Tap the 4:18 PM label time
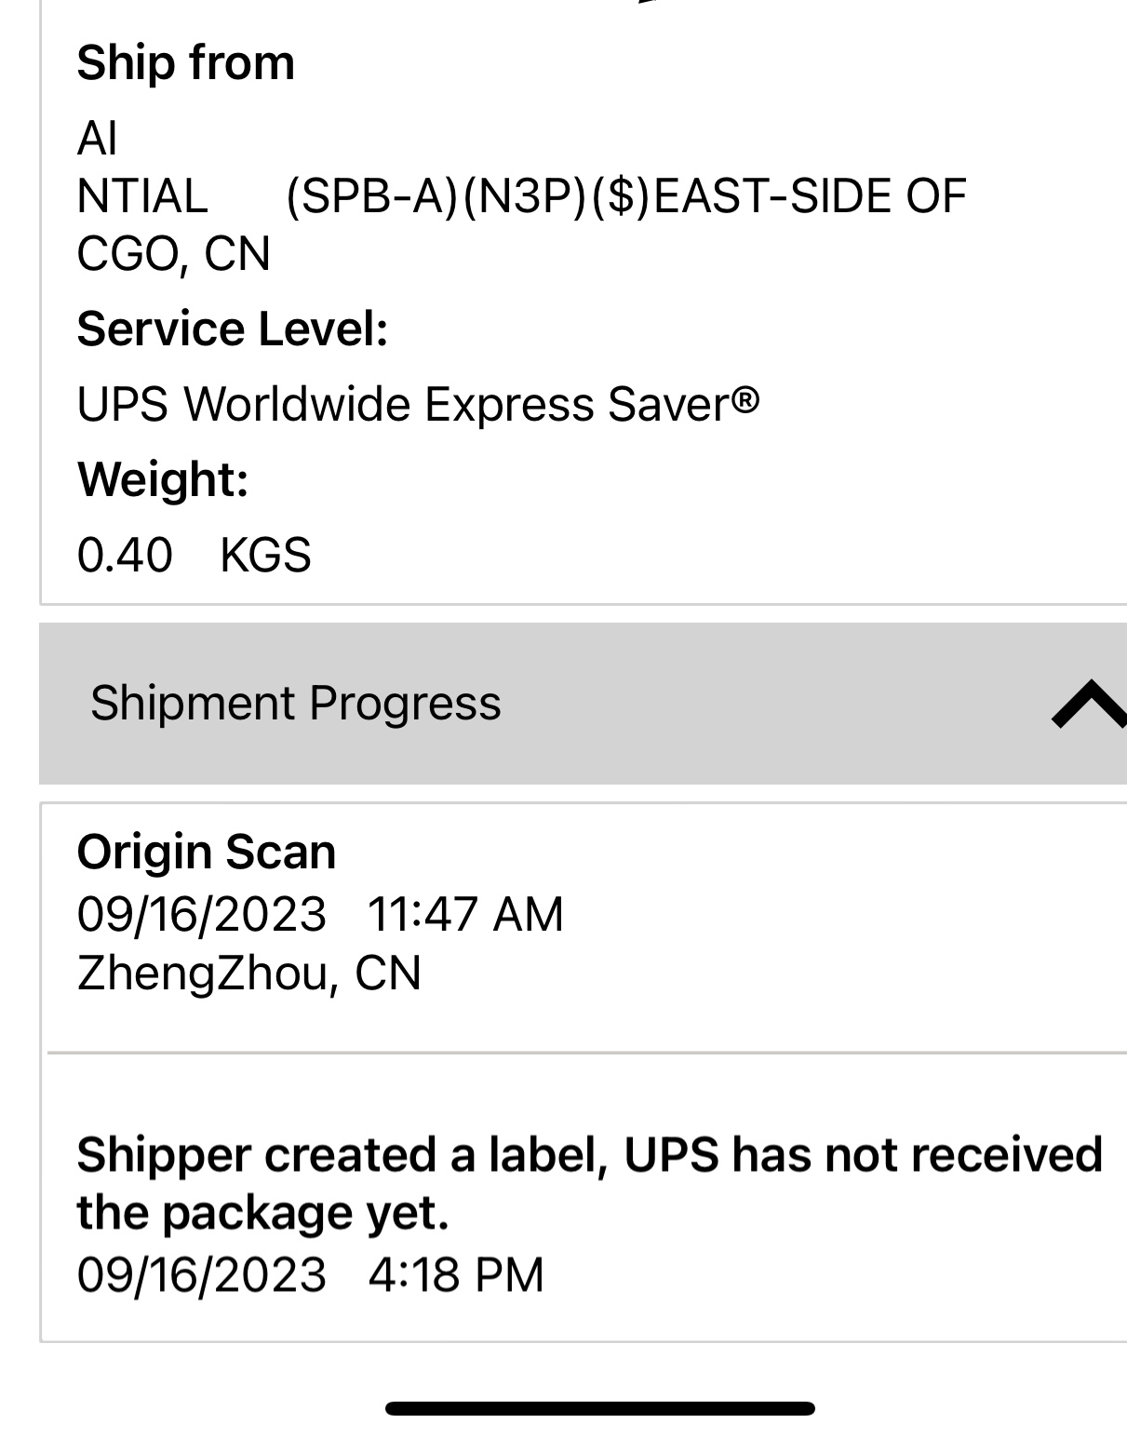 click(x=455, y=1274)
